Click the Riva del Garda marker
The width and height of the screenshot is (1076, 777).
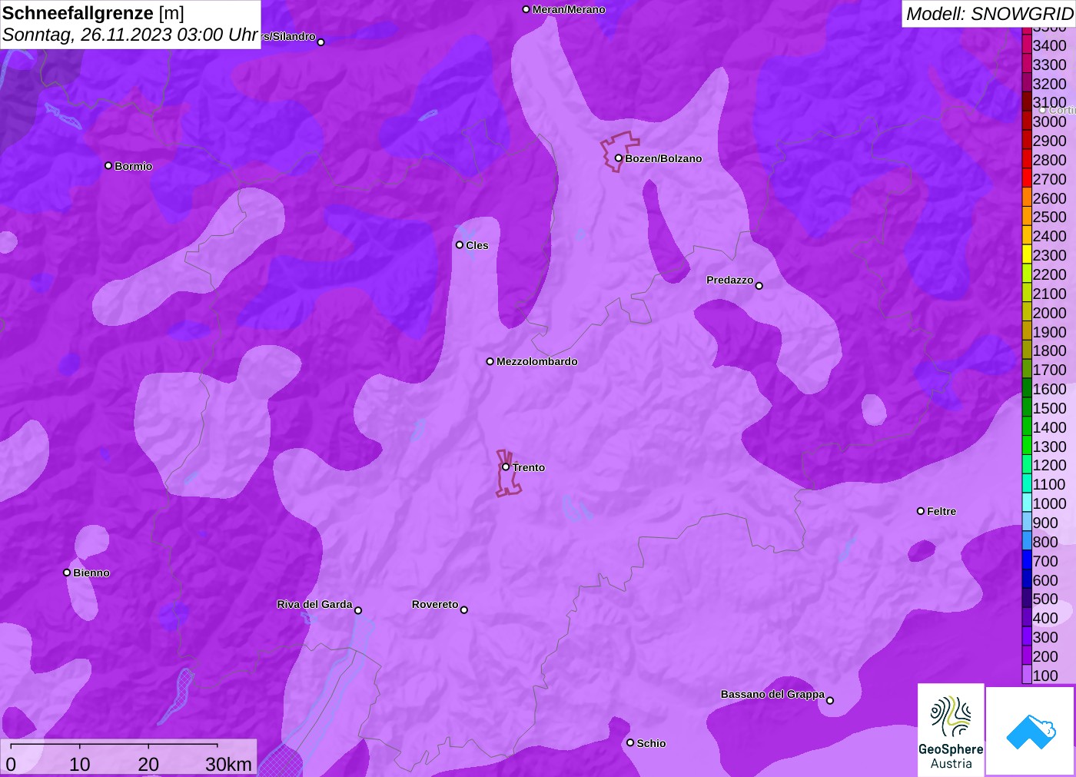358,610
